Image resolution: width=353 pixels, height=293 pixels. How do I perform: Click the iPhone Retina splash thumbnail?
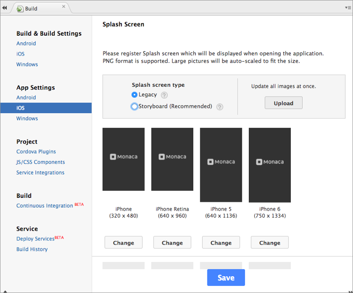tap(172, 159)
